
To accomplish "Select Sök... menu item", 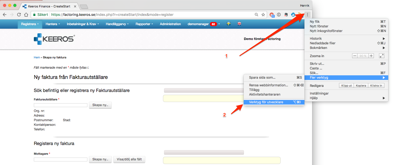I will [346, 73].
